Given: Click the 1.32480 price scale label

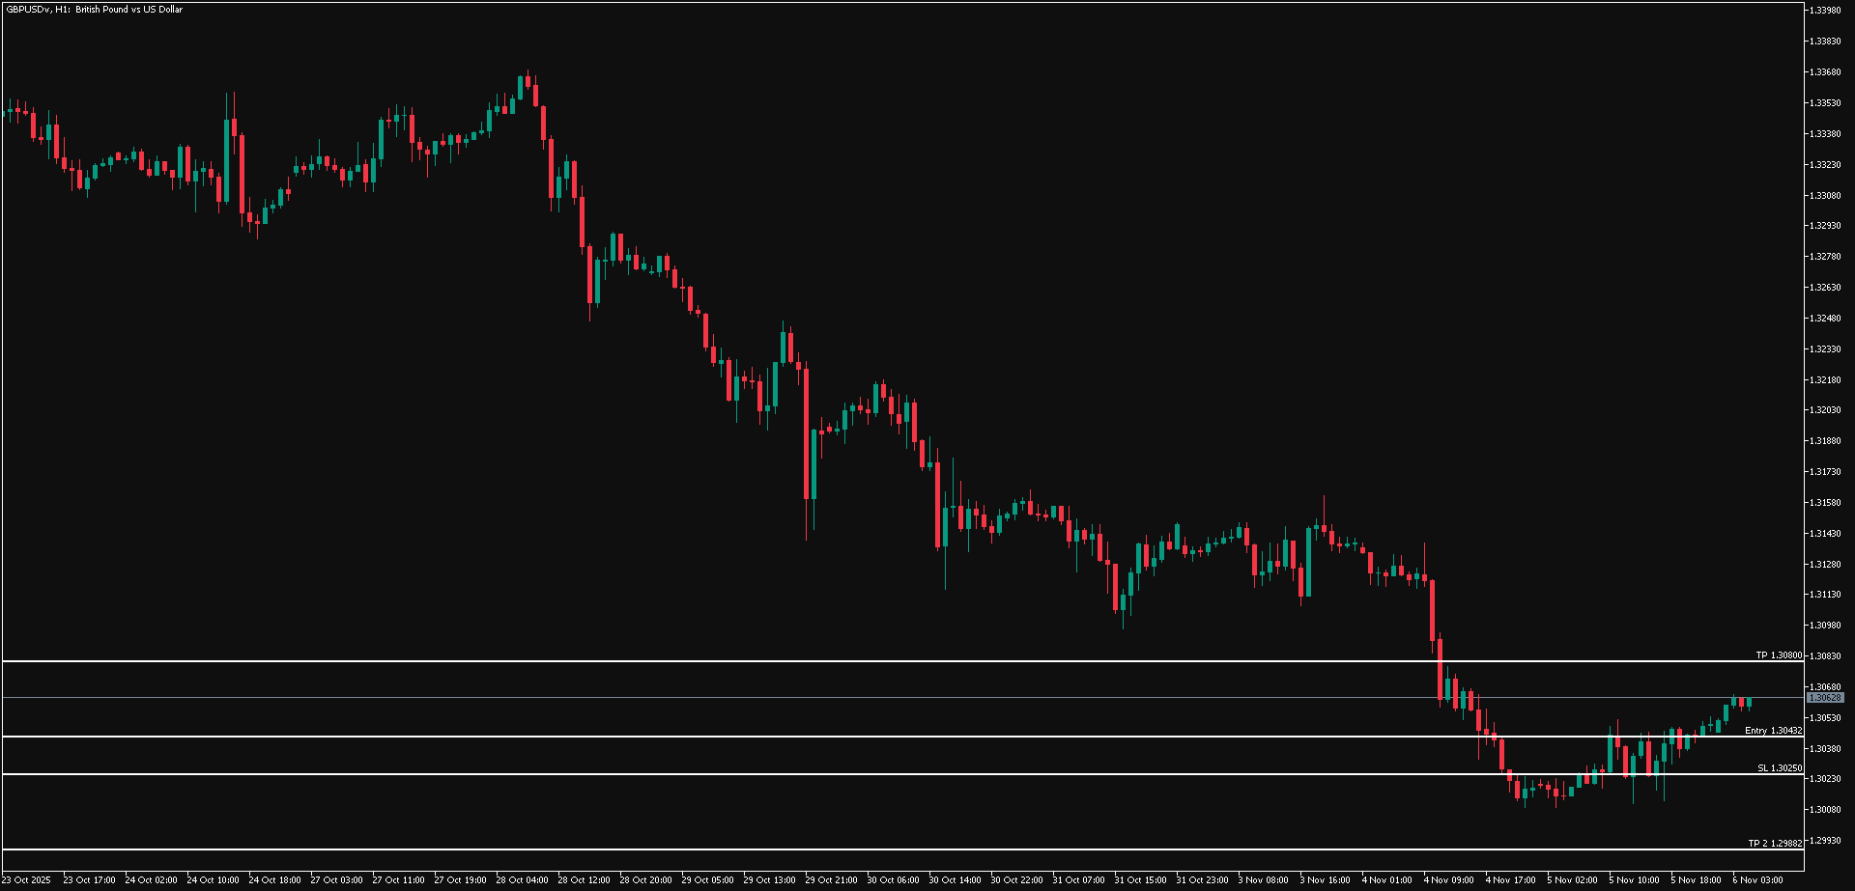Looking at the screenshot, I should (x=1825, y=319).
